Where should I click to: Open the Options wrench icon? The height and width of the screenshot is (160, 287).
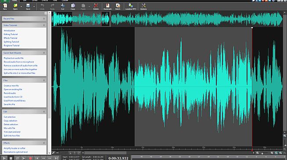point(143,7)
